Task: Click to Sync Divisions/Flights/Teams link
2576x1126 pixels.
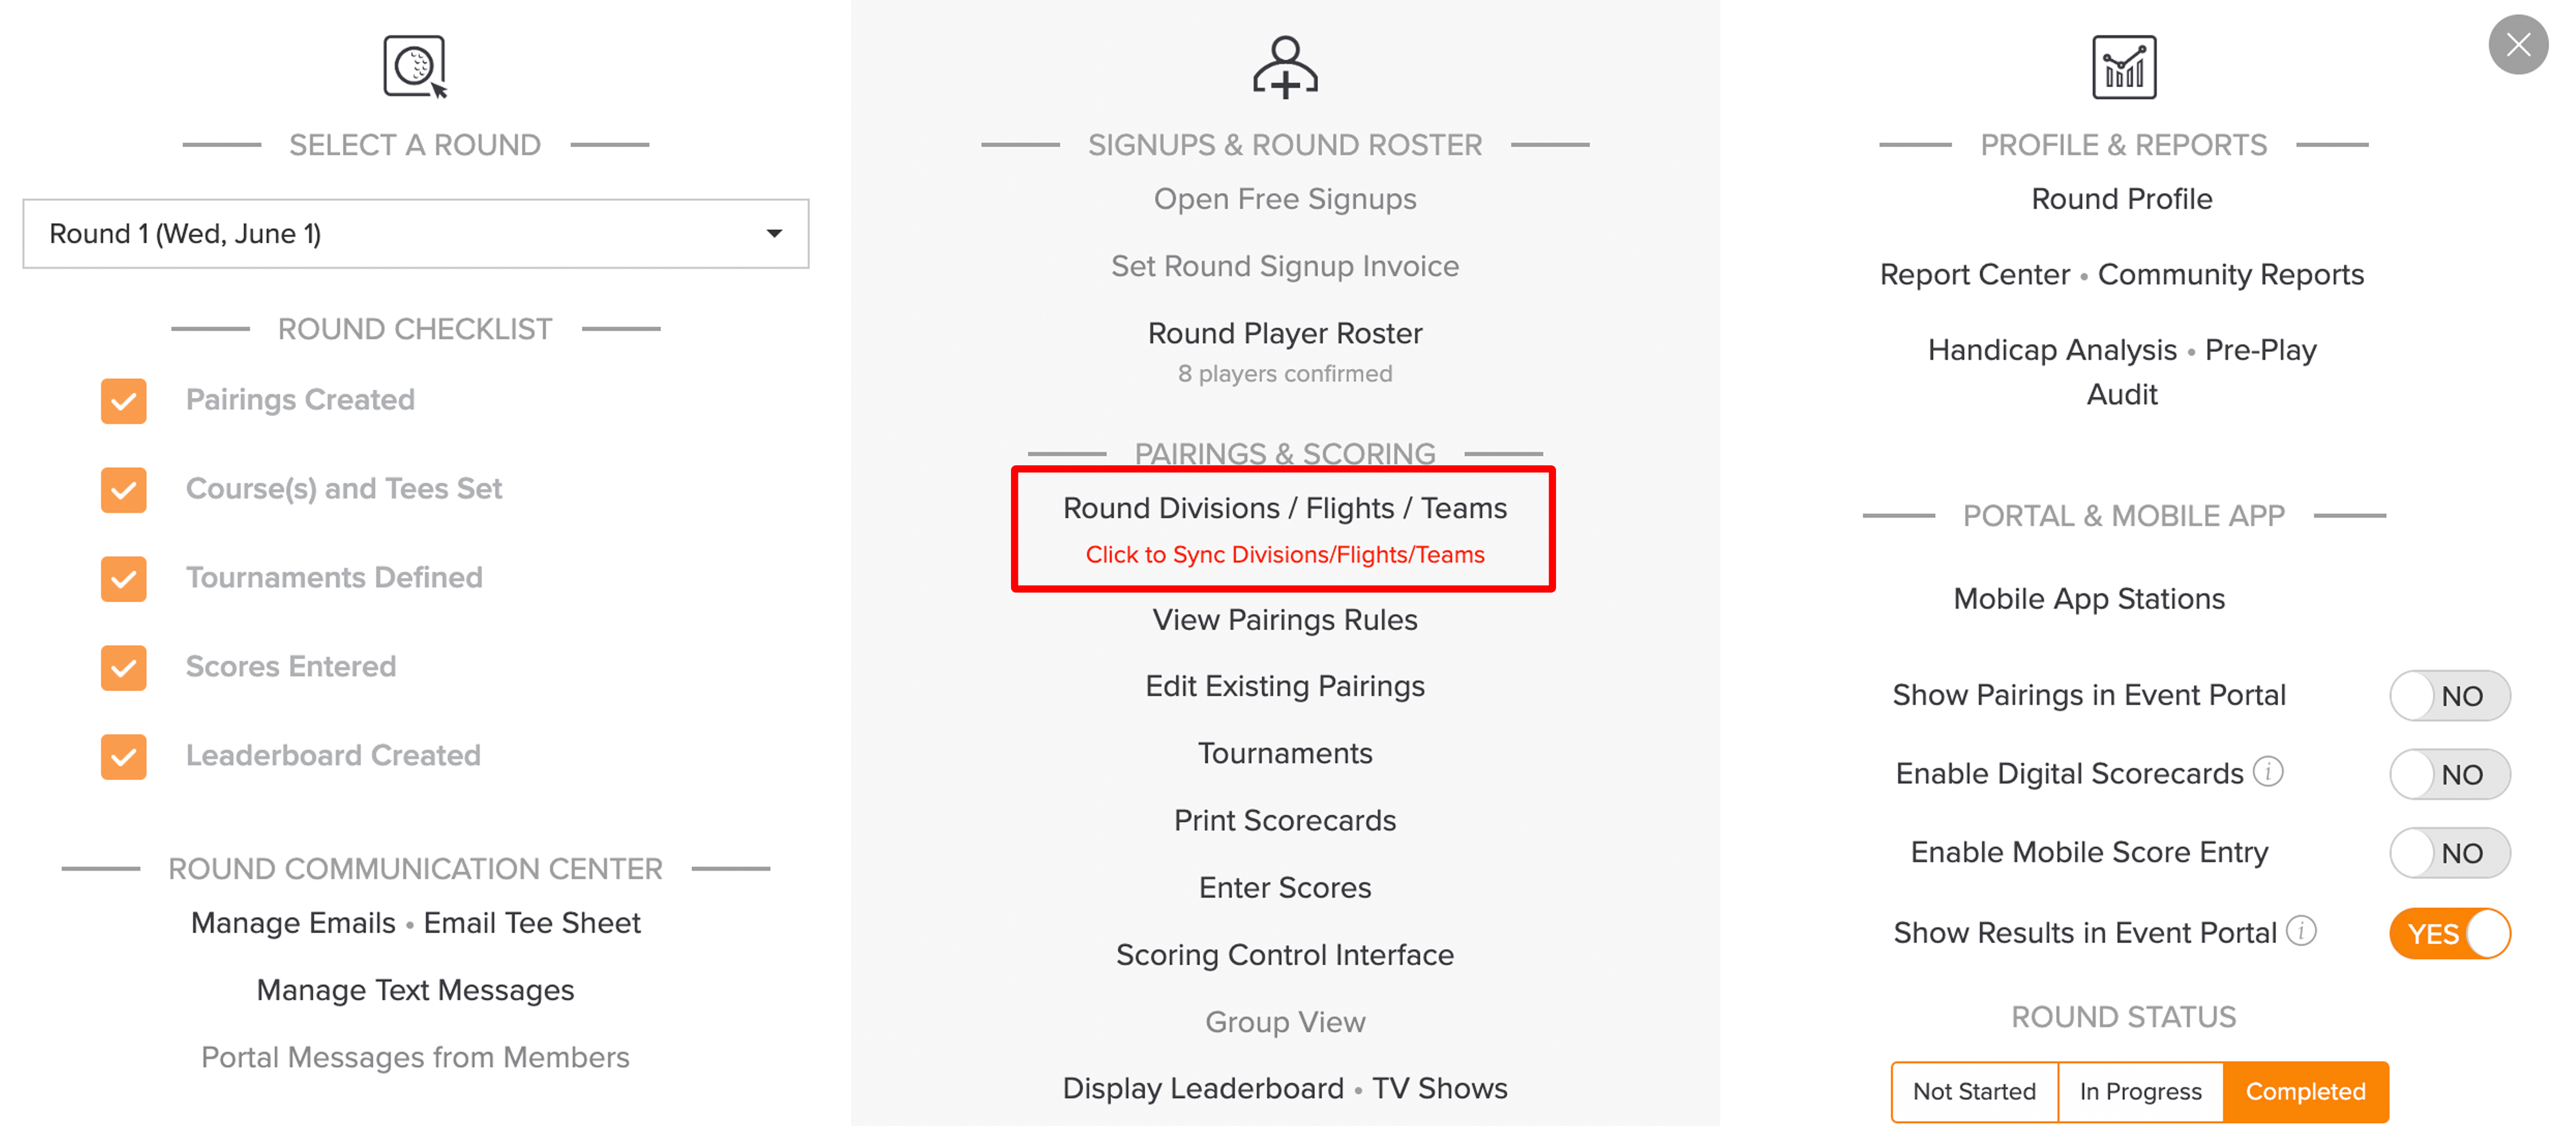Action: pos(1285,554)
